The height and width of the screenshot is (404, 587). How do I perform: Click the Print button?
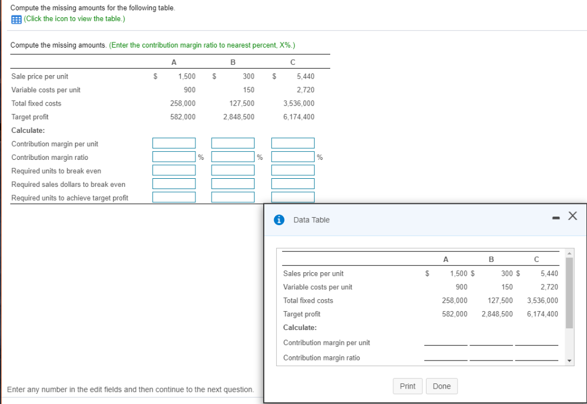pyautogui.click(x=408, y=386)
